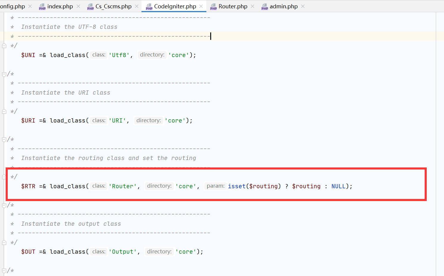Click 'core' string on the $UNI line
The height and width of the screenshot is (276, 444).
179,55
